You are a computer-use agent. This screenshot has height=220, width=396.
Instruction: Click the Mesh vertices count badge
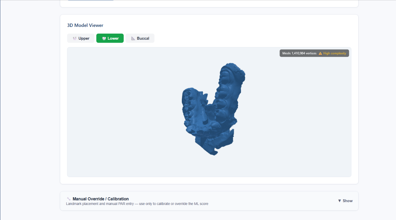(x=314, y=53)
